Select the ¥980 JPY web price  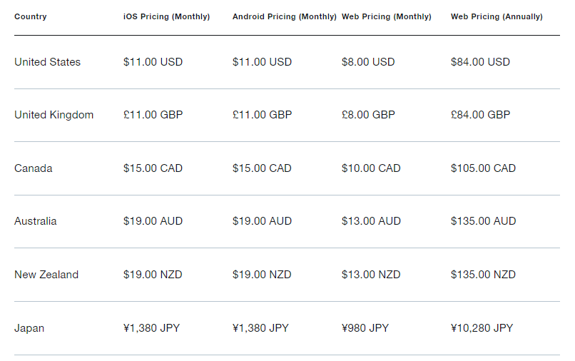tap(365, 328)
